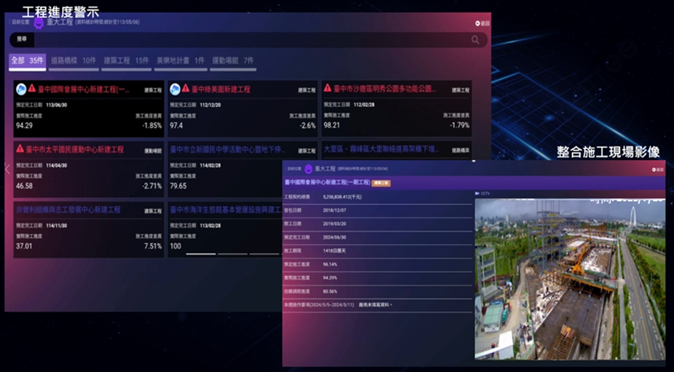
Task: Click the -1.85% progress difference value
Action: [152, 126]
